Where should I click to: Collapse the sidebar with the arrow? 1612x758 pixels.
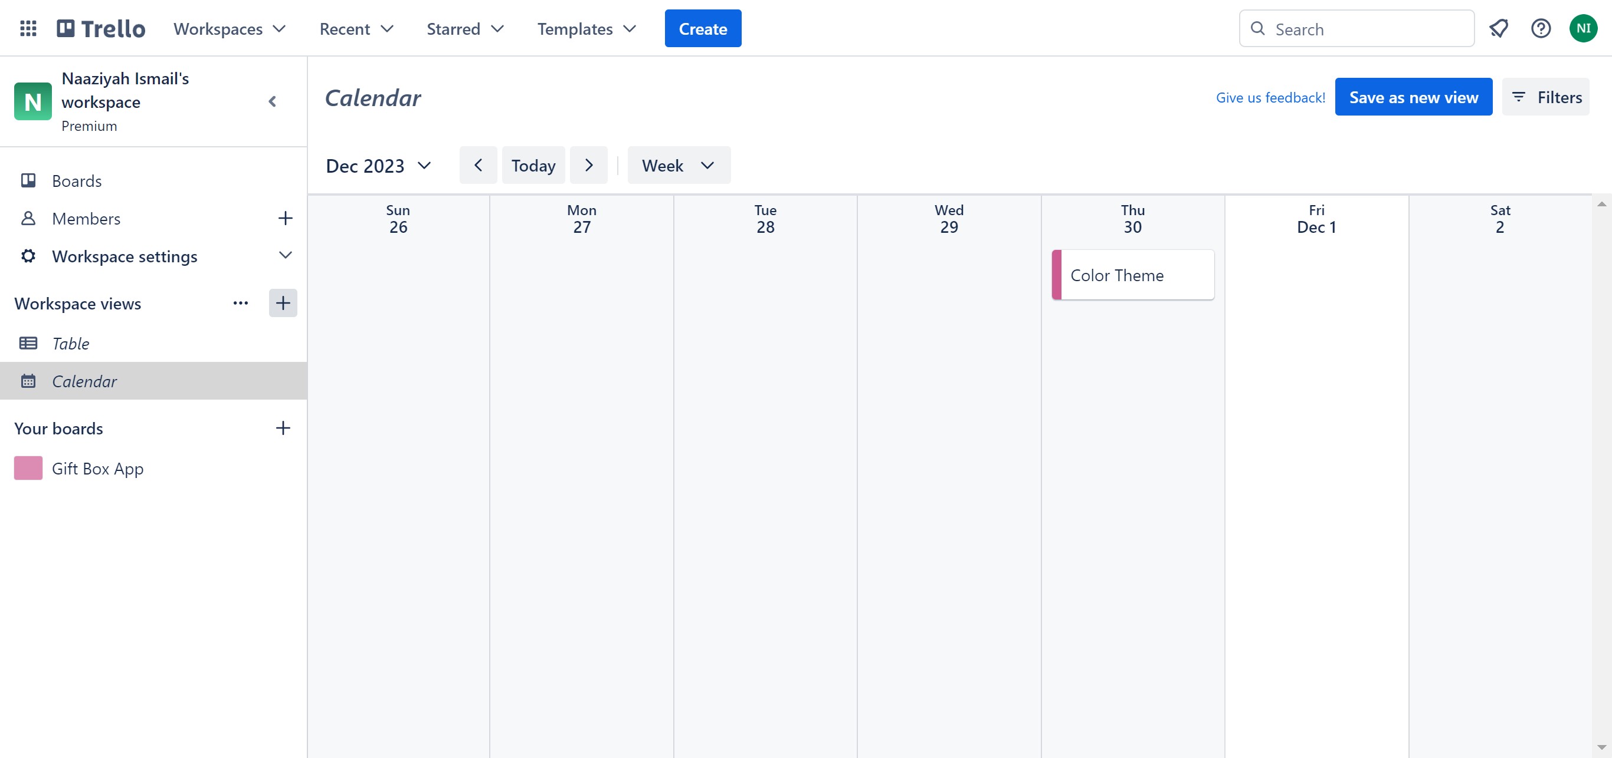click(272, 101)
